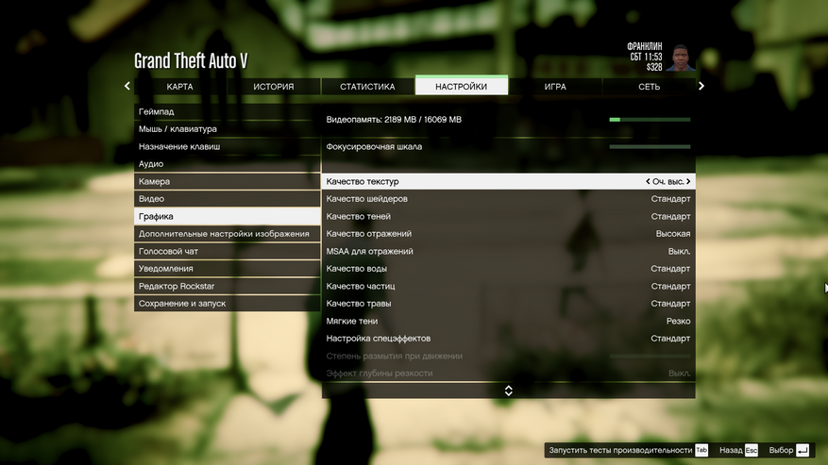Select the Мягкие тени setting
The image size is (828, 465).
[x=509, y=321]
